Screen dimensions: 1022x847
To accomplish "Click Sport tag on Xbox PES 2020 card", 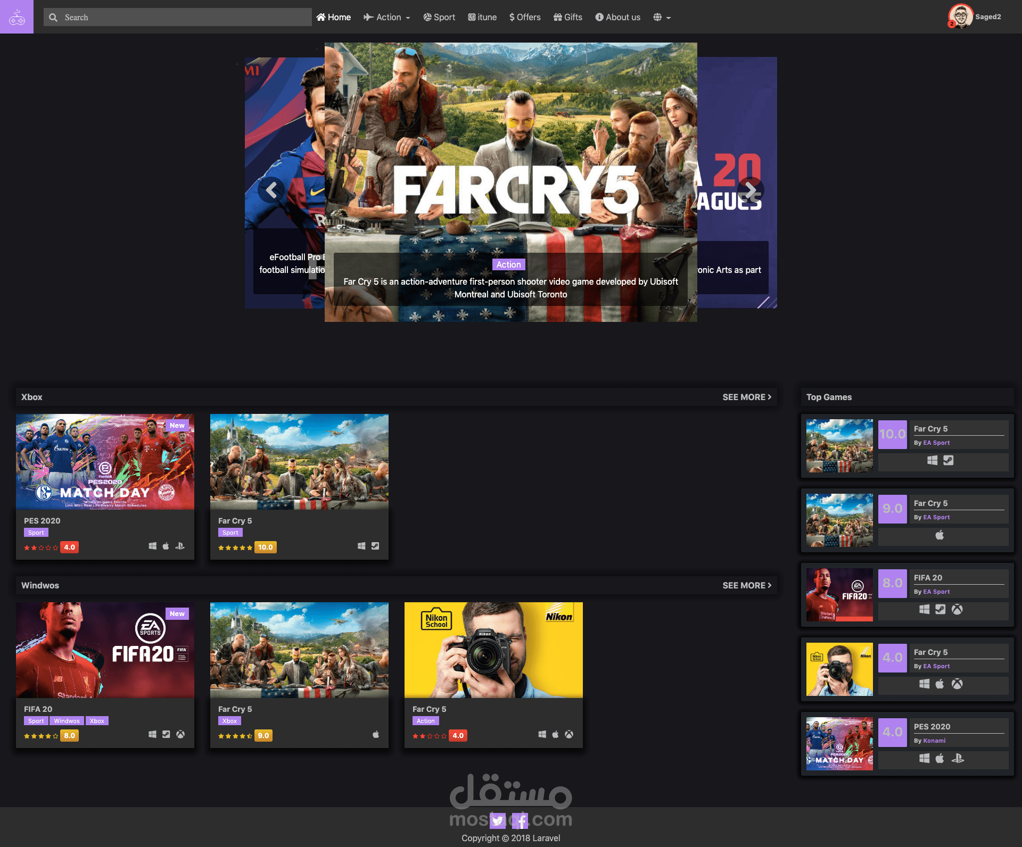I will (x=36, y=533).
